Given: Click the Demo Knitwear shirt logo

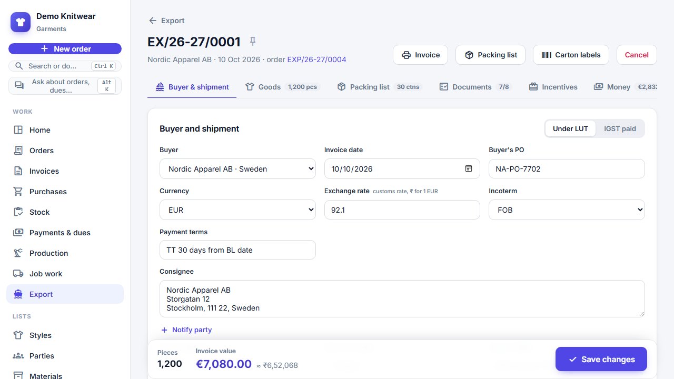Looking at the screenshot, I should coord(21,22).
